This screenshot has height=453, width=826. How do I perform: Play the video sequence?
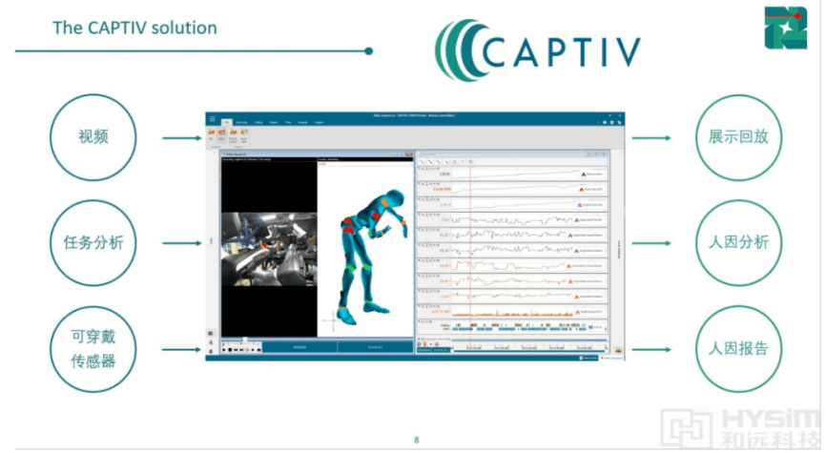(x=224, y=349)
